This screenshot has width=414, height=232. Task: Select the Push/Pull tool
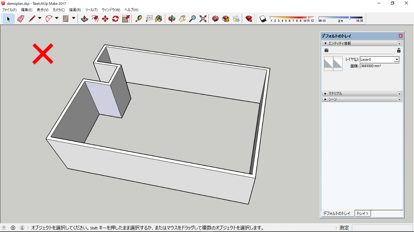pyautogui.click(x=84, y=19)
